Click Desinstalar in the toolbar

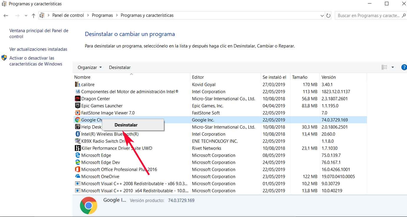pyautogui.click(x=120, y=68)
